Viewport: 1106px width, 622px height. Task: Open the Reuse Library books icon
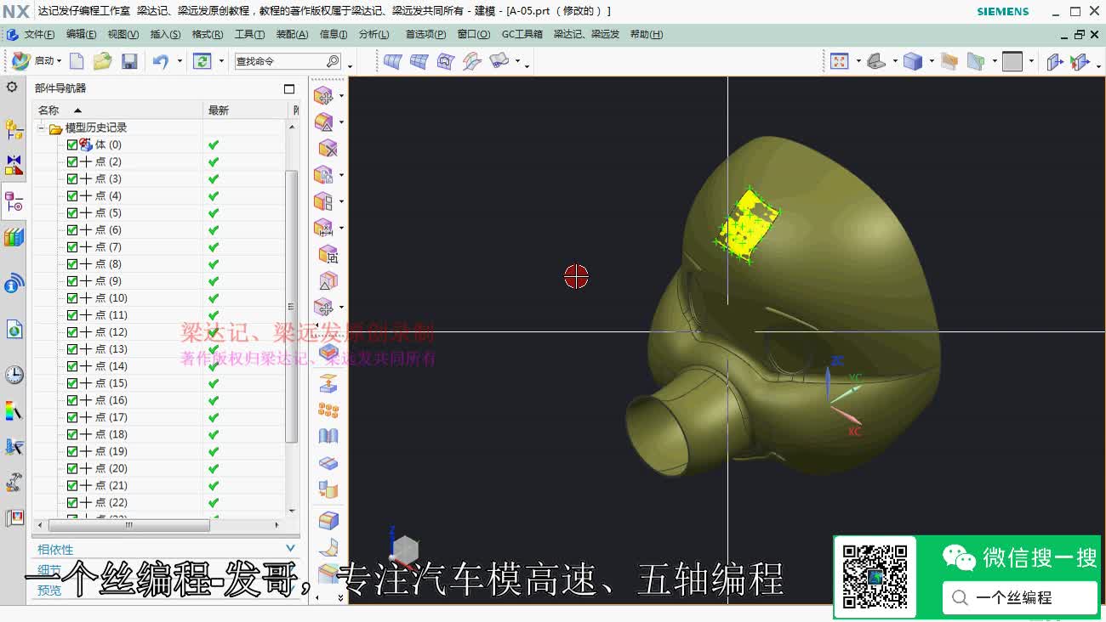click(x=14, y=237)
